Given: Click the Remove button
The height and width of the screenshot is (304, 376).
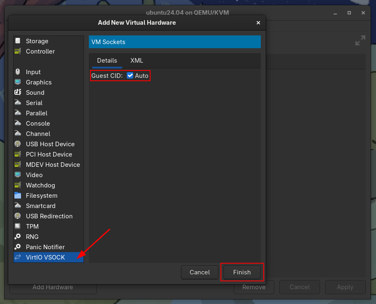Looking at the screenshot, I should [x=254, y=287].
